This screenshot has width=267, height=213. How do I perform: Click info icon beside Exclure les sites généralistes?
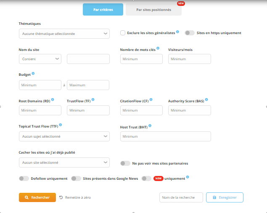(177, 32)
